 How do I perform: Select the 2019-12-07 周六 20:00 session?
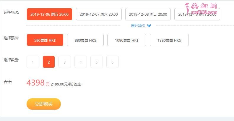tap(99, 14)
